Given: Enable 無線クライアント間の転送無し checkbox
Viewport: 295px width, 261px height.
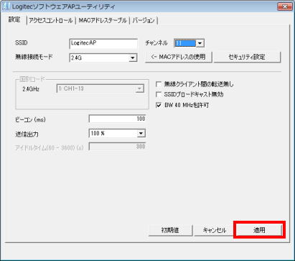Looking at the screenshot, I should [159, 84].
